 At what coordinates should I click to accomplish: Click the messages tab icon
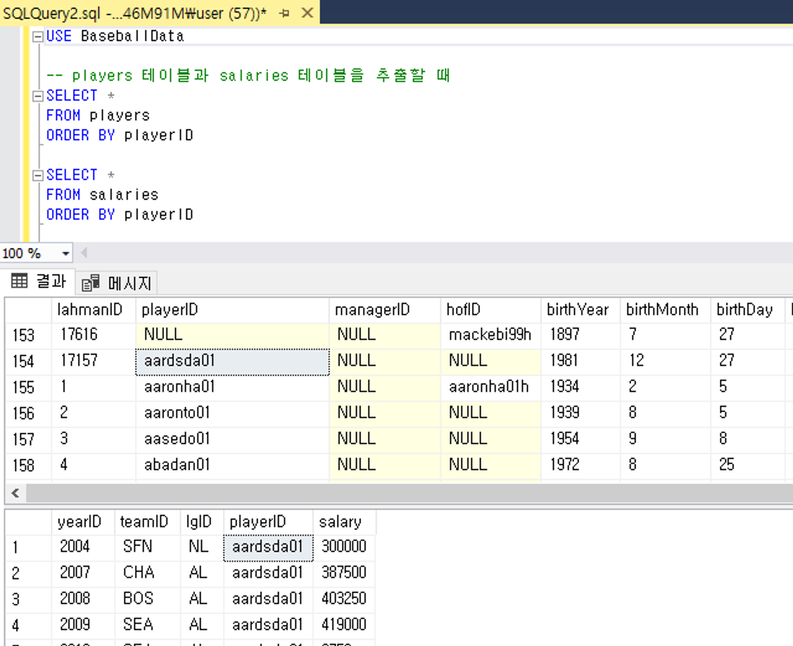click(x=90, y=283)
